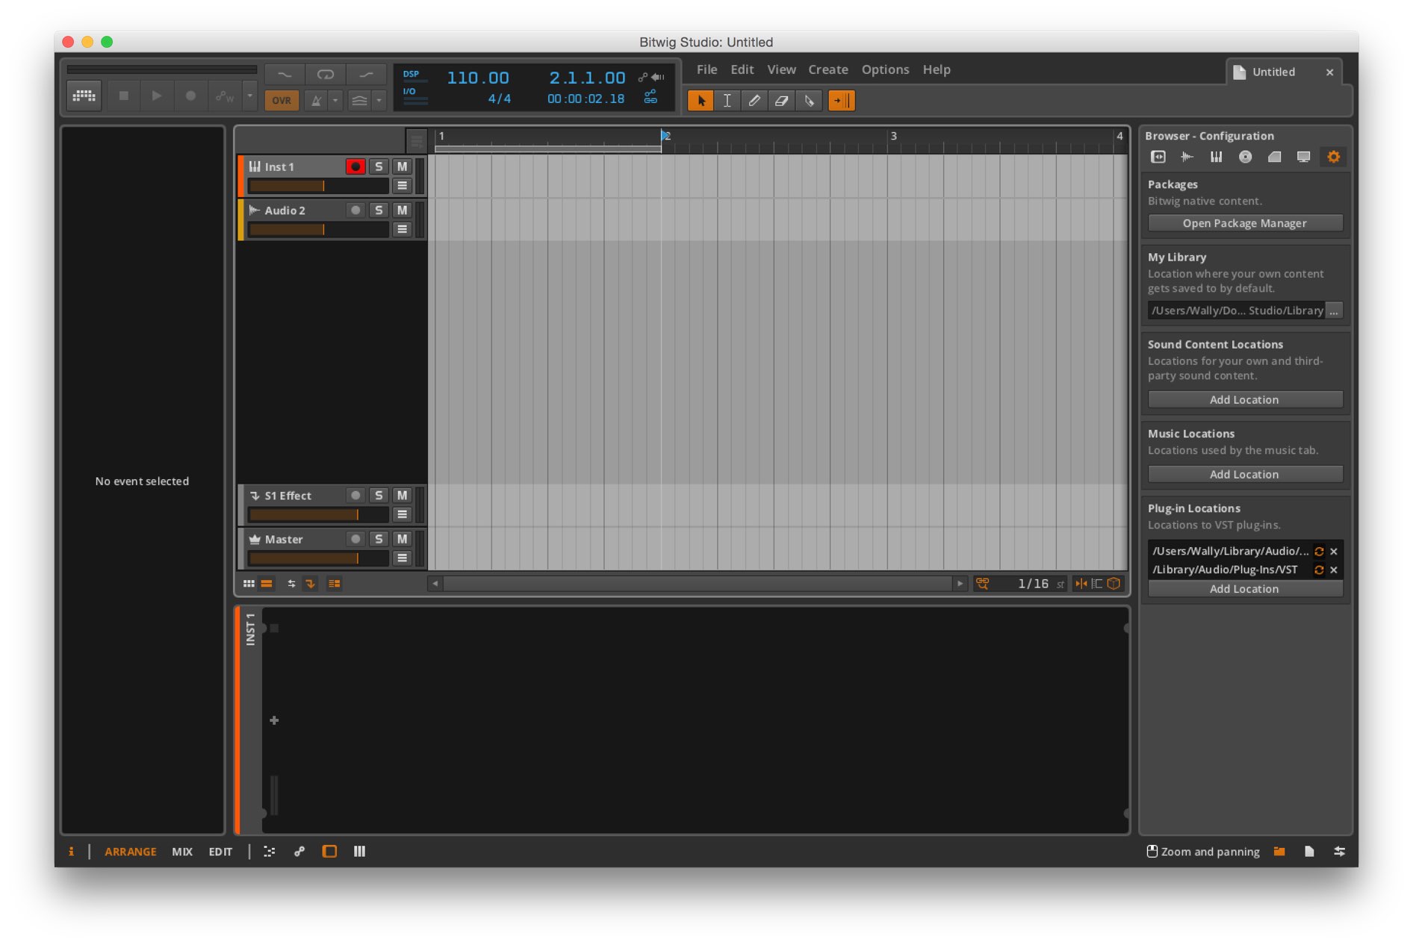Open the View menu

pyautogui.click(x=781, y=69)
